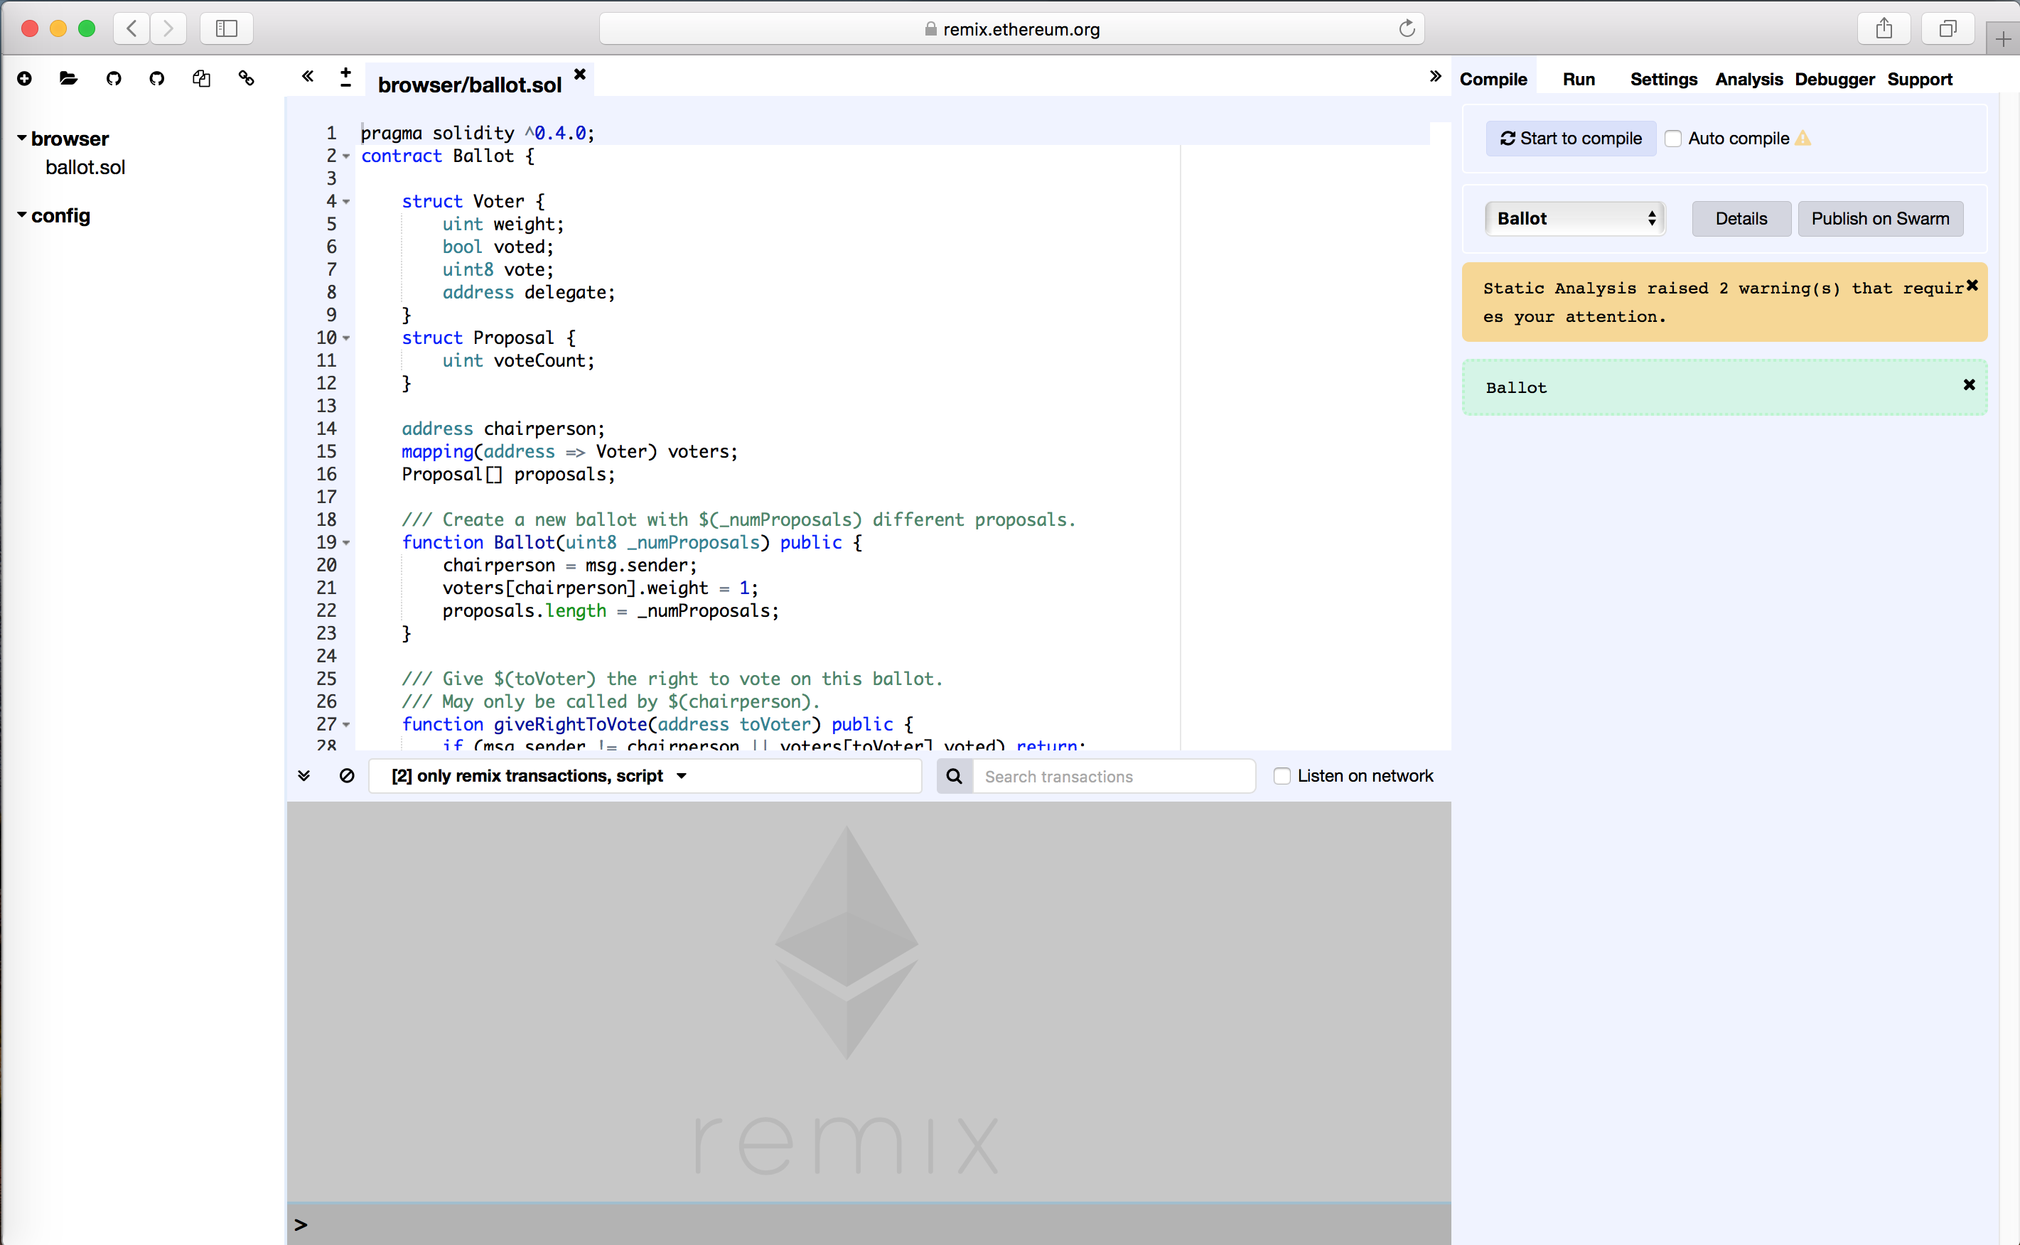Open the Debugger tab

click(x=1834, y=79)
